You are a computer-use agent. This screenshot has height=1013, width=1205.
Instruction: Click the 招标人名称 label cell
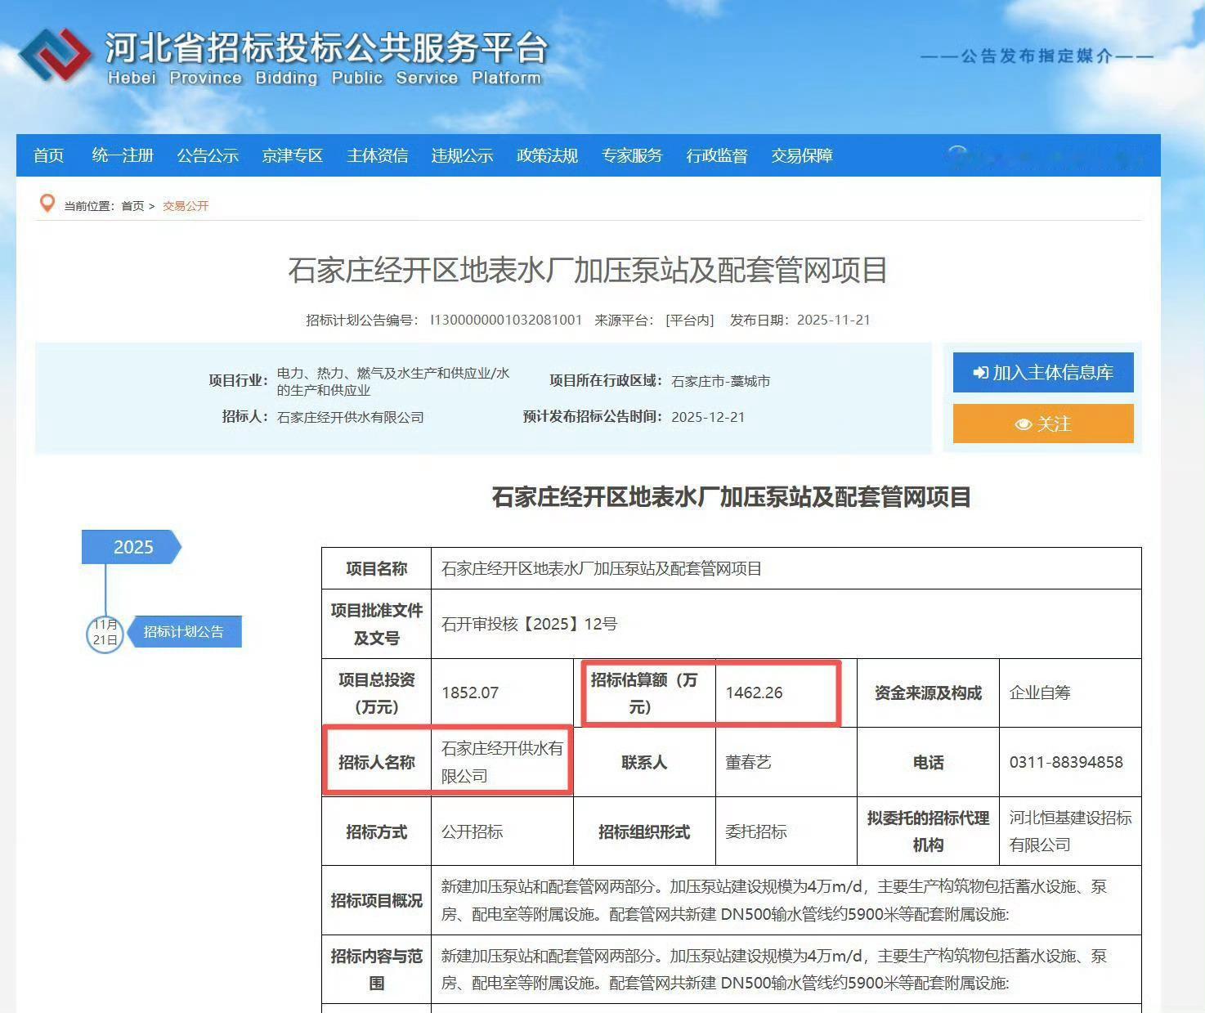(x=377, y=762)
